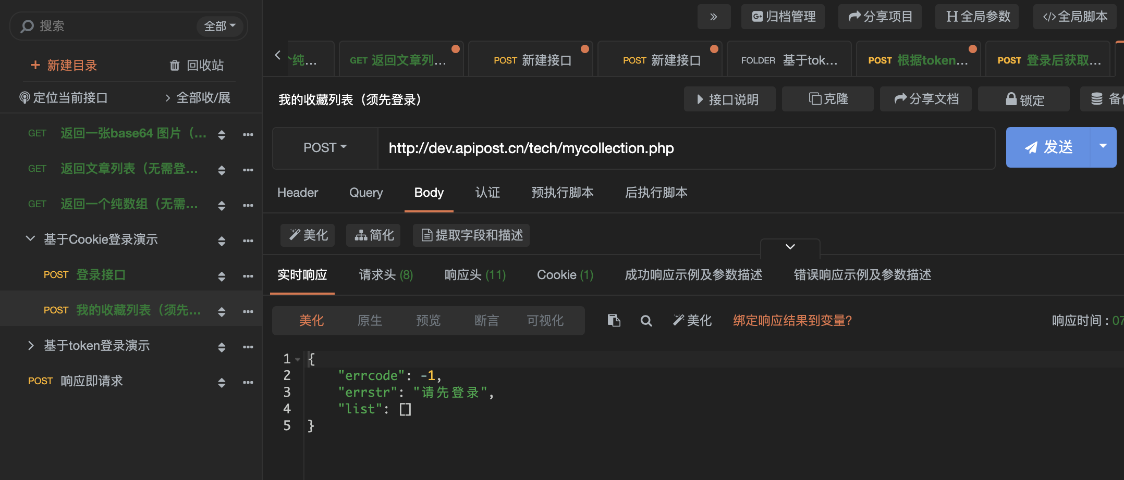1124x480 pixels.
Task: Open more options for 登录接口 row
Action: pyautogui.click(x=248, y=276)
